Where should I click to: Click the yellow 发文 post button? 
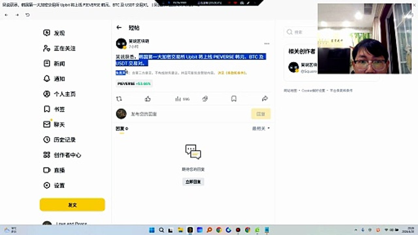tap(72, 205)
